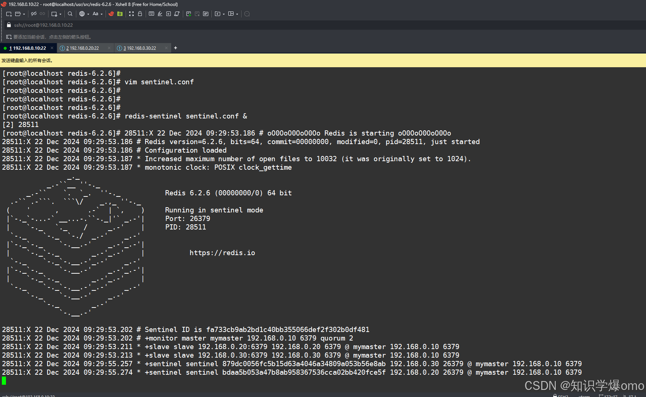Click the +slave 192.168.0.30:6379 log line
Image resolution: width=646 pixels, height=397 pixels.
(231, 355)
